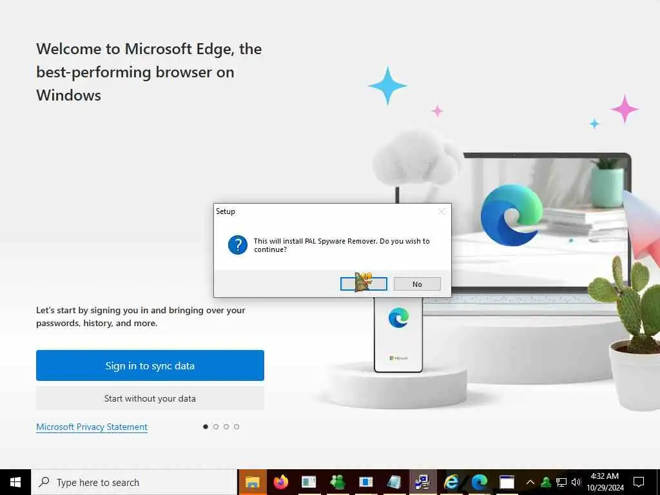660x495 pixels.
Task: Open the Microsoft Privacy Statement link
Action: (x=92, y=427)
